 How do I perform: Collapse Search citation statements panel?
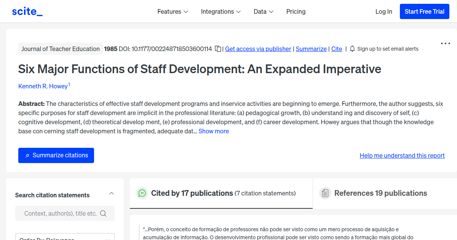coord(112,194)
